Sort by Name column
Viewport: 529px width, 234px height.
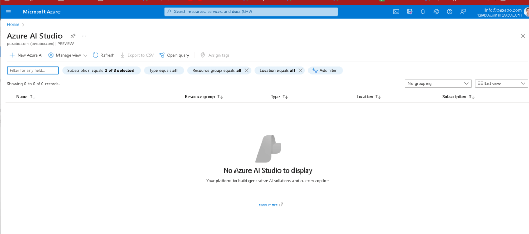[26, 97]
